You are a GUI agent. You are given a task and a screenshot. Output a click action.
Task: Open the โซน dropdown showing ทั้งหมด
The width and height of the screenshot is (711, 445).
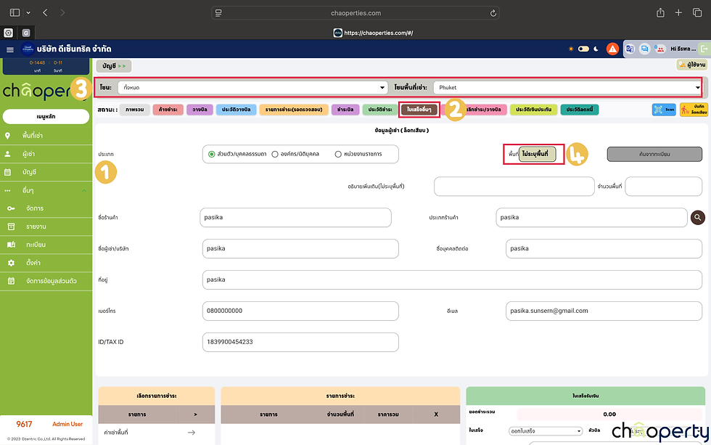tap(253, 88)
